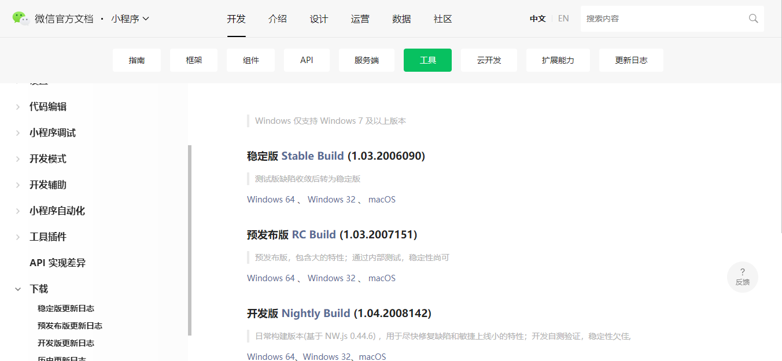
Task: Open the 扩展能力 sub-navigation button
Action: [558, 60]
